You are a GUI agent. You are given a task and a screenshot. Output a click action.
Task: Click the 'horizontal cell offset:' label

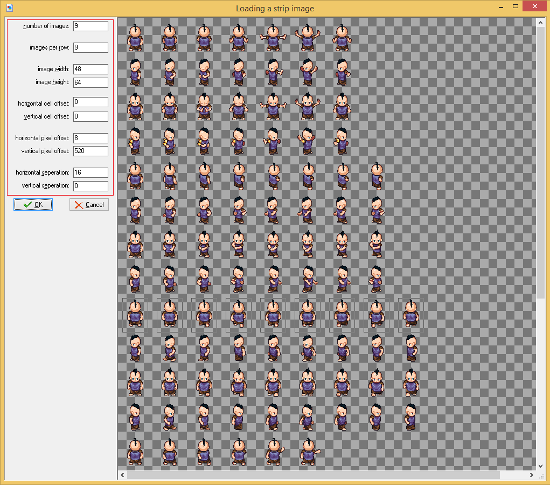(44, 103)
